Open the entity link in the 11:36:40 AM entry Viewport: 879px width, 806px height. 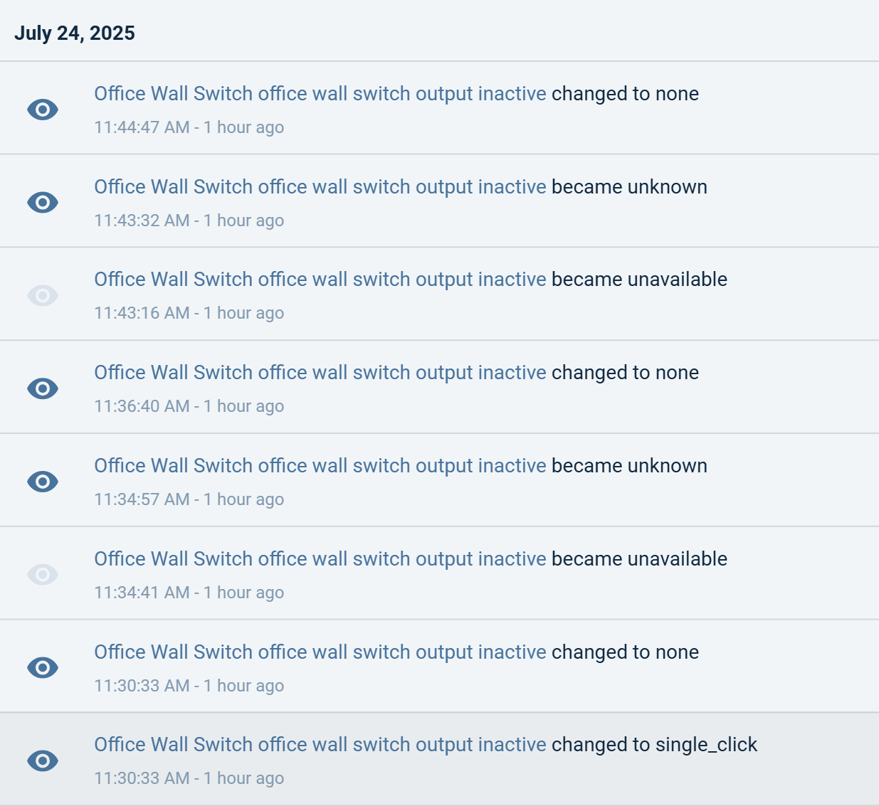[x=320, y=373]
